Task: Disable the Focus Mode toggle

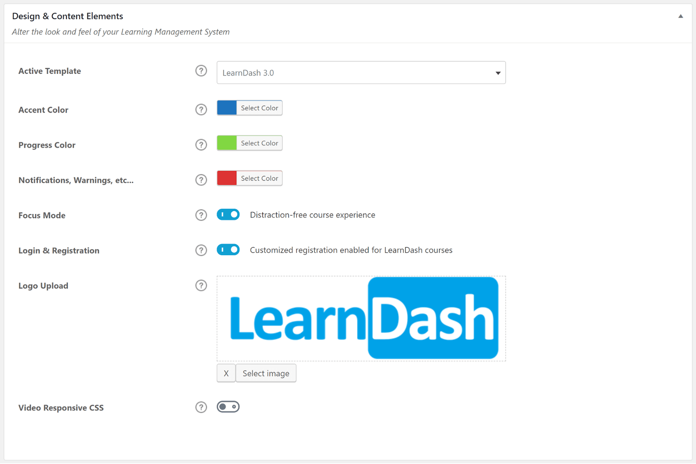Action: point(228,214)
